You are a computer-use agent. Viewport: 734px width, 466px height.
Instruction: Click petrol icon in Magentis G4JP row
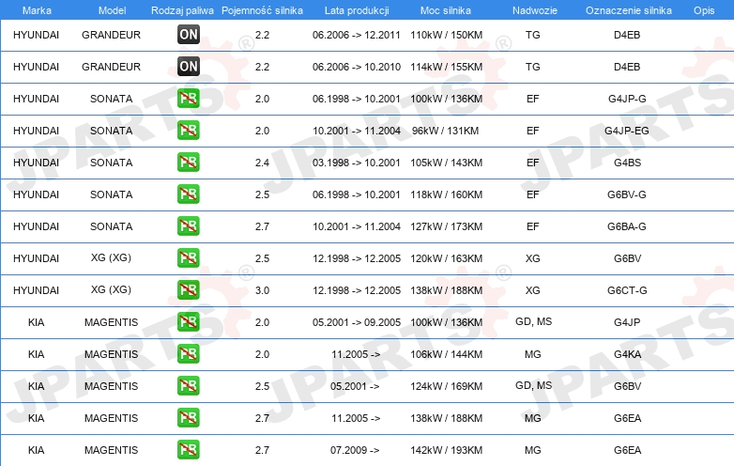click(189, 321)
